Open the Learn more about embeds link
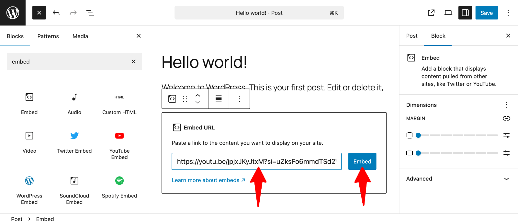This screenshot has width=518, height=224. (206, 180)
